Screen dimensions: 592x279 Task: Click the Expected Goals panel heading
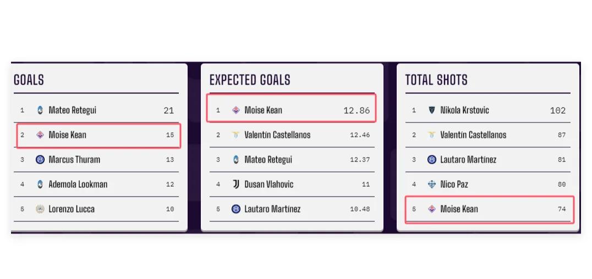coord(250,80)
